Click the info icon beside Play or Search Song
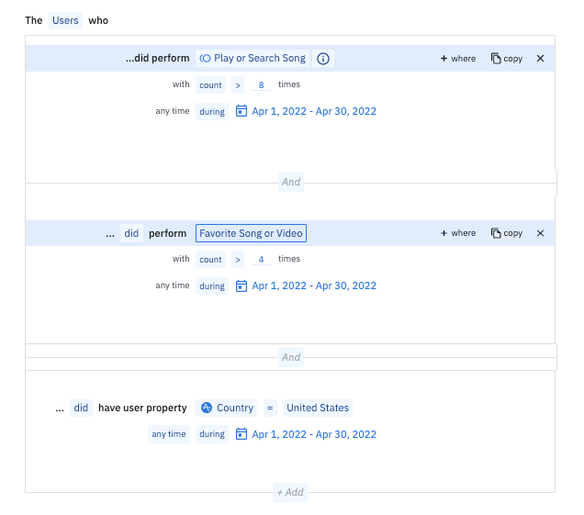This screenshot has width=584, height=515. tap(323, 59)
